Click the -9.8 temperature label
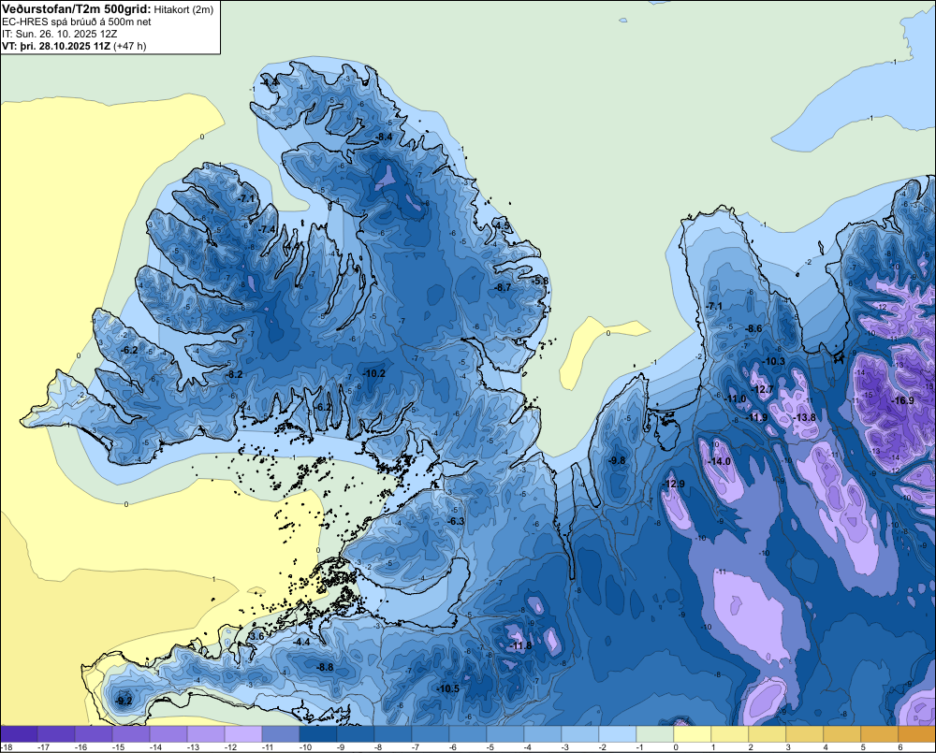The width and height of the screenshot is (936, 753). [617, 460]
